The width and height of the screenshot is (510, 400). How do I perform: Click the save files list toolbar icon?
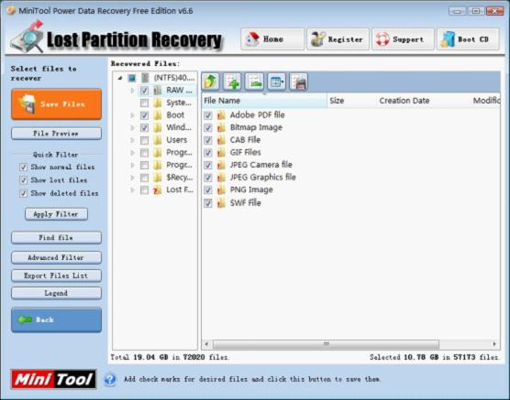click(x=298, y=81)
